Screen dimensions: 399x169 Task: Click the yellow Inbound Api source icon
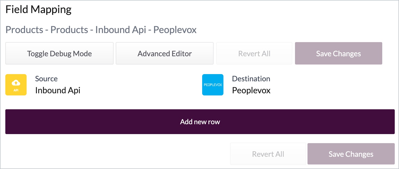tap(16, 85)
